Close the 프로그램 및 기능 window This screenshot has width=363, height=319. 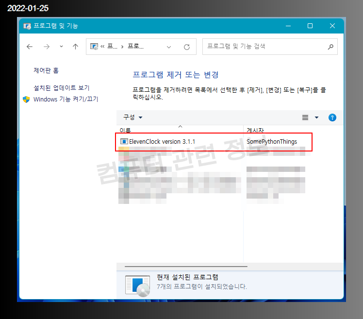click(x=332, y=26)
